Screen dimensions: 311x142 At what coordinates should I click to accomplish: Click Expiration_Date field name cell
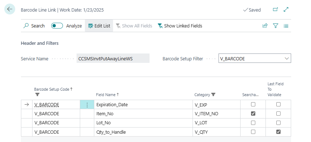point(143,104)
